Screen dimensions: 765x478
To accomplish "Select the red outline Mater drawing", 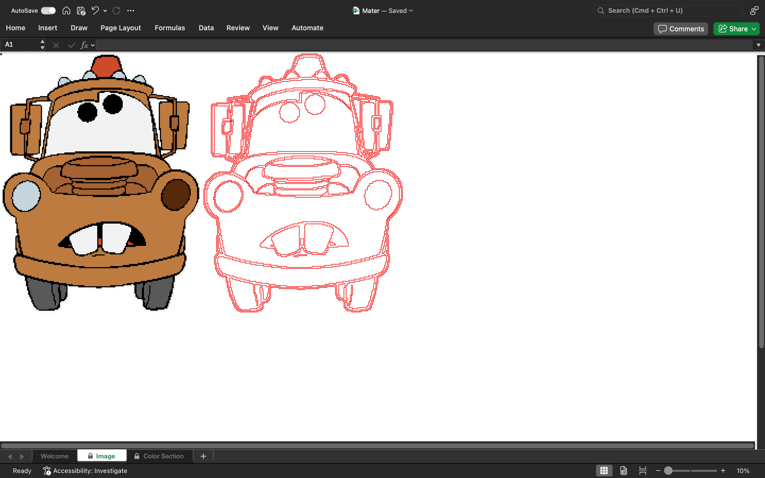I will [303, 183].
